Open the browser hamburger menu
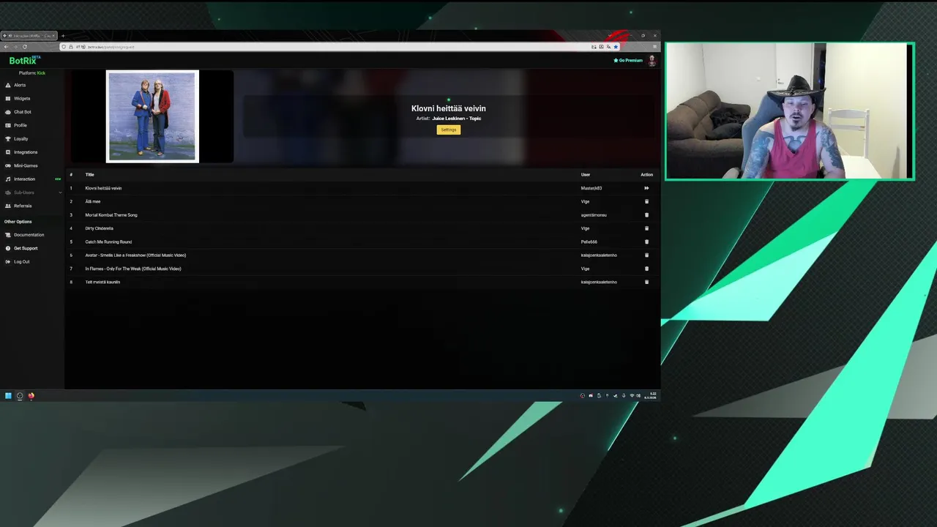The width and height of the screenshot is (937, 527). (x=654, y=47)
